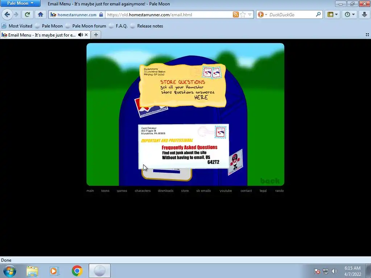Click the Action Center flag tray icon
Viewport: 371px width, 278px height.
[317, 271]
